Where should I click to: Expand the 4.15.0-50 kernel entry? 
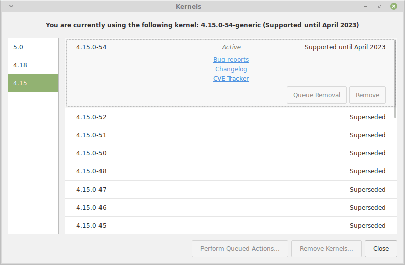click(231, 153)
